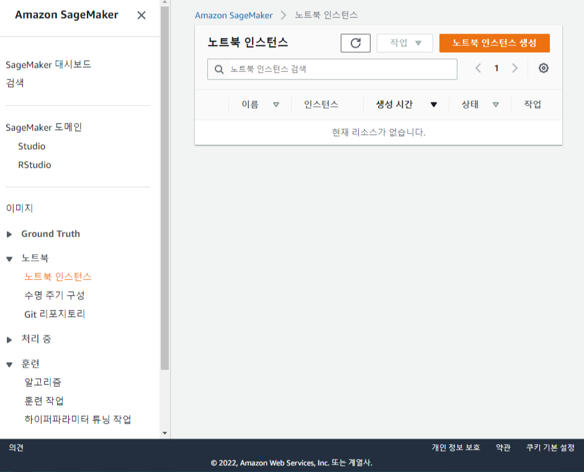
Task: Collapse the 노트북 section
Action: [x=10, y=259]
